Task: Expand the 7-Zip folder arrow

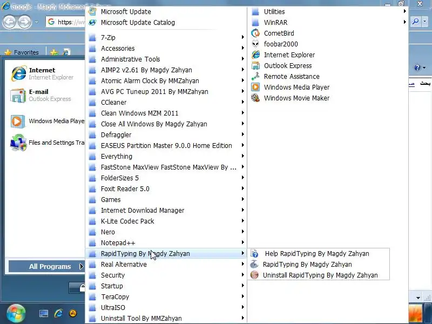Action: pyautogui.click(x=242, y=37)
